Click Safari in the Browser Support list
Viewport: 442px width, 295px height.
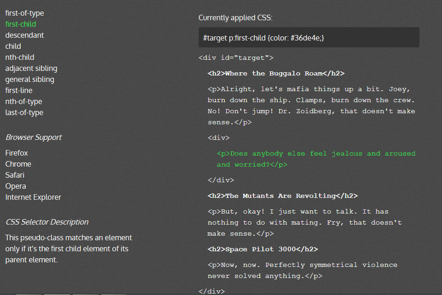coord(15,175)
